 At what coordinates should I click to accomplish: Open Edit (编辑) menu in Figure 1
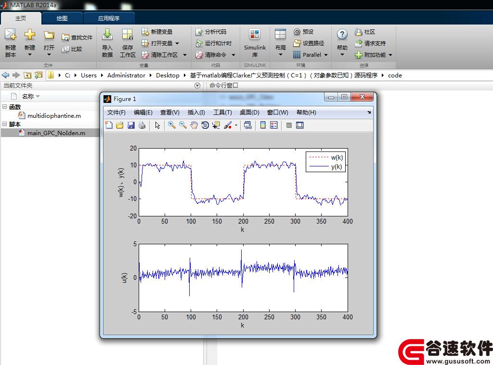point(143,113)
